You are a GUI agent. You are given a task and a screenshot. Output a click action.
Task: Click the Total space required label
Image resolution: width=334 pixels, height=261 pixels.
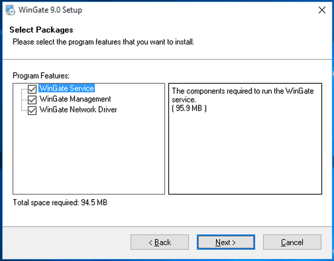[x=59, y=202]
